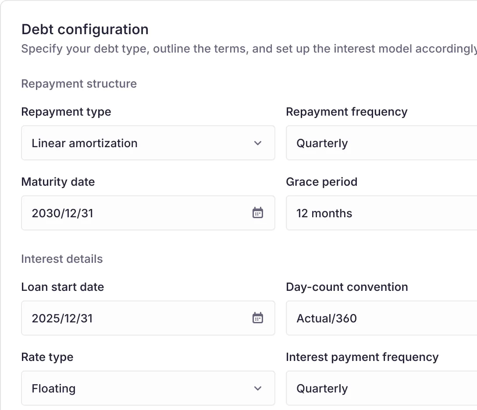
Task: Click the Rate type label
Action: [47, 357]
